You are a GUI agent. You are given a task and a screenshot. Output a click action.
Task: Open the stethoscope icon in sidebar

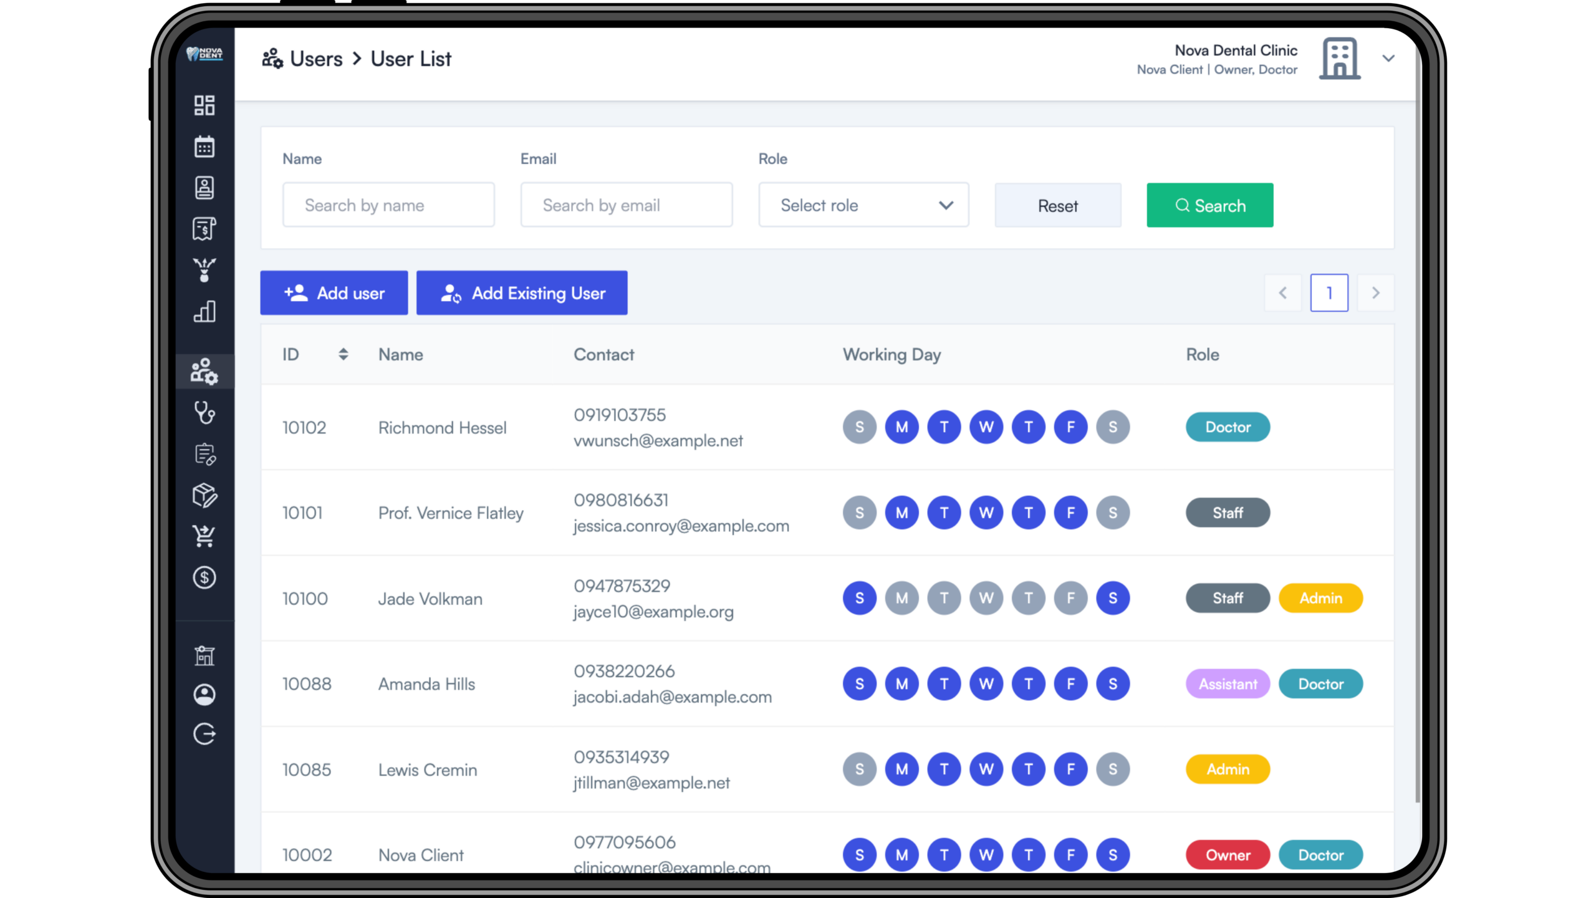(x=204, y=413)
